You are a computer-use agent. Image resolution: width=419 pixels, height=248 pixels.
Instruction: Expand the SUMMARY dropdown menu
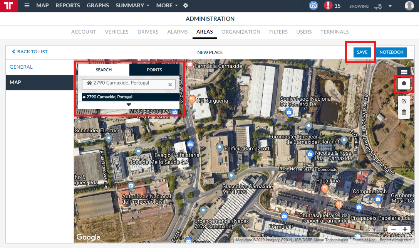click(132, 5)
